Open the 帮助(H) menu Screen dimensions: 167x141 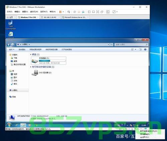(x=52, y=12)
